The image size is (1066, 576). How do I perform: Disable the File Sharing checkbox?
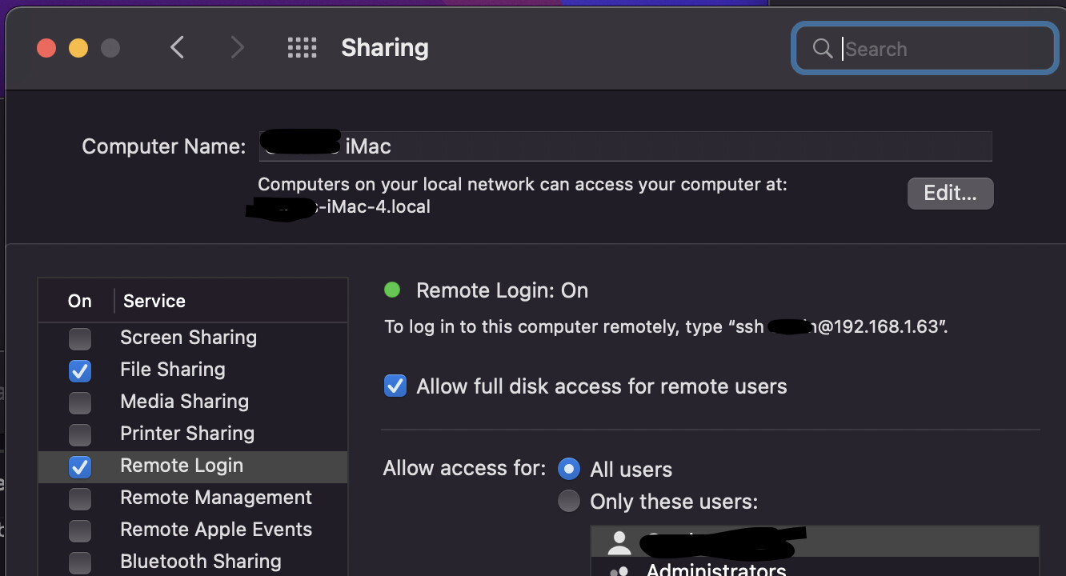point(80,370)
